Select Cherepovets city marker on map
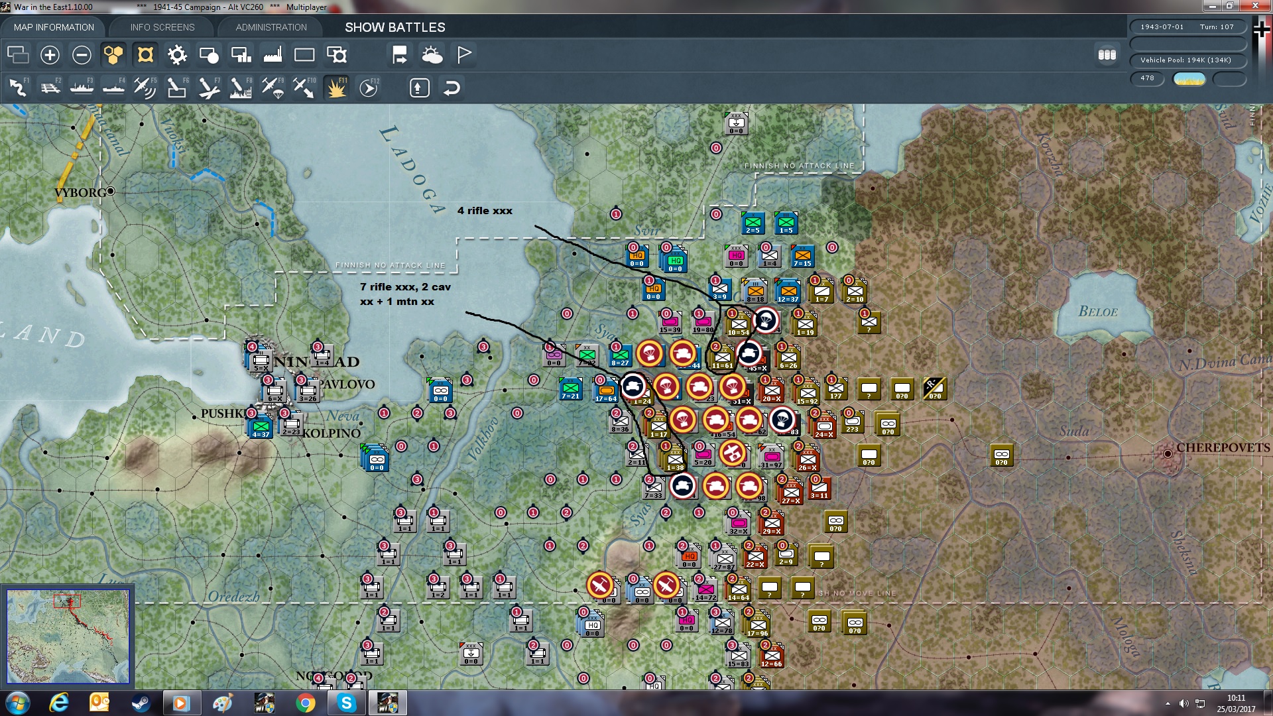The height and width of the screenshot is (716, 1273). click(x=1168, y=453)
